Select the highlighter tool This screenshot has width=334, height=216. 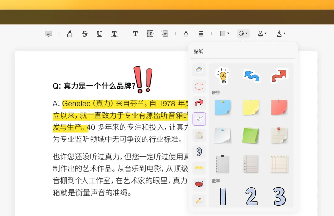70,34
